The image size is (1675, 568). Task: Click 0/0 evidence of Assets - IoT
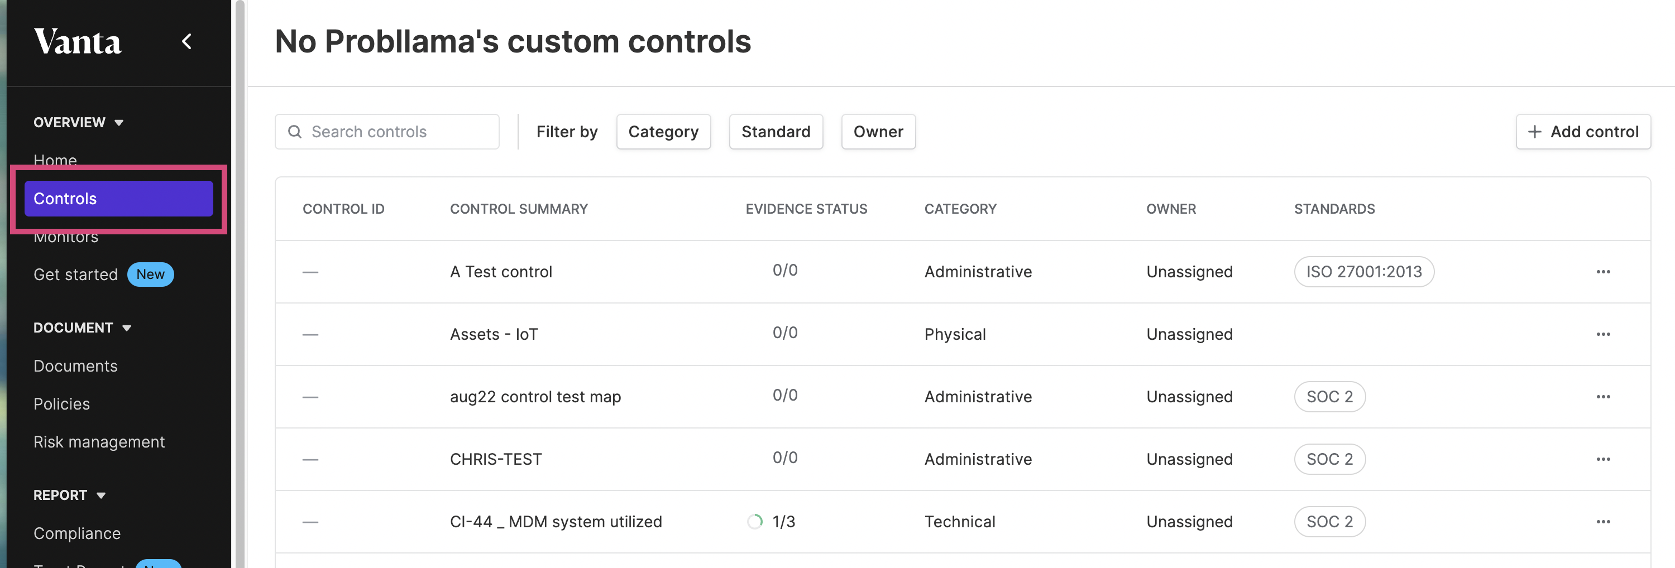click(785, 333)
